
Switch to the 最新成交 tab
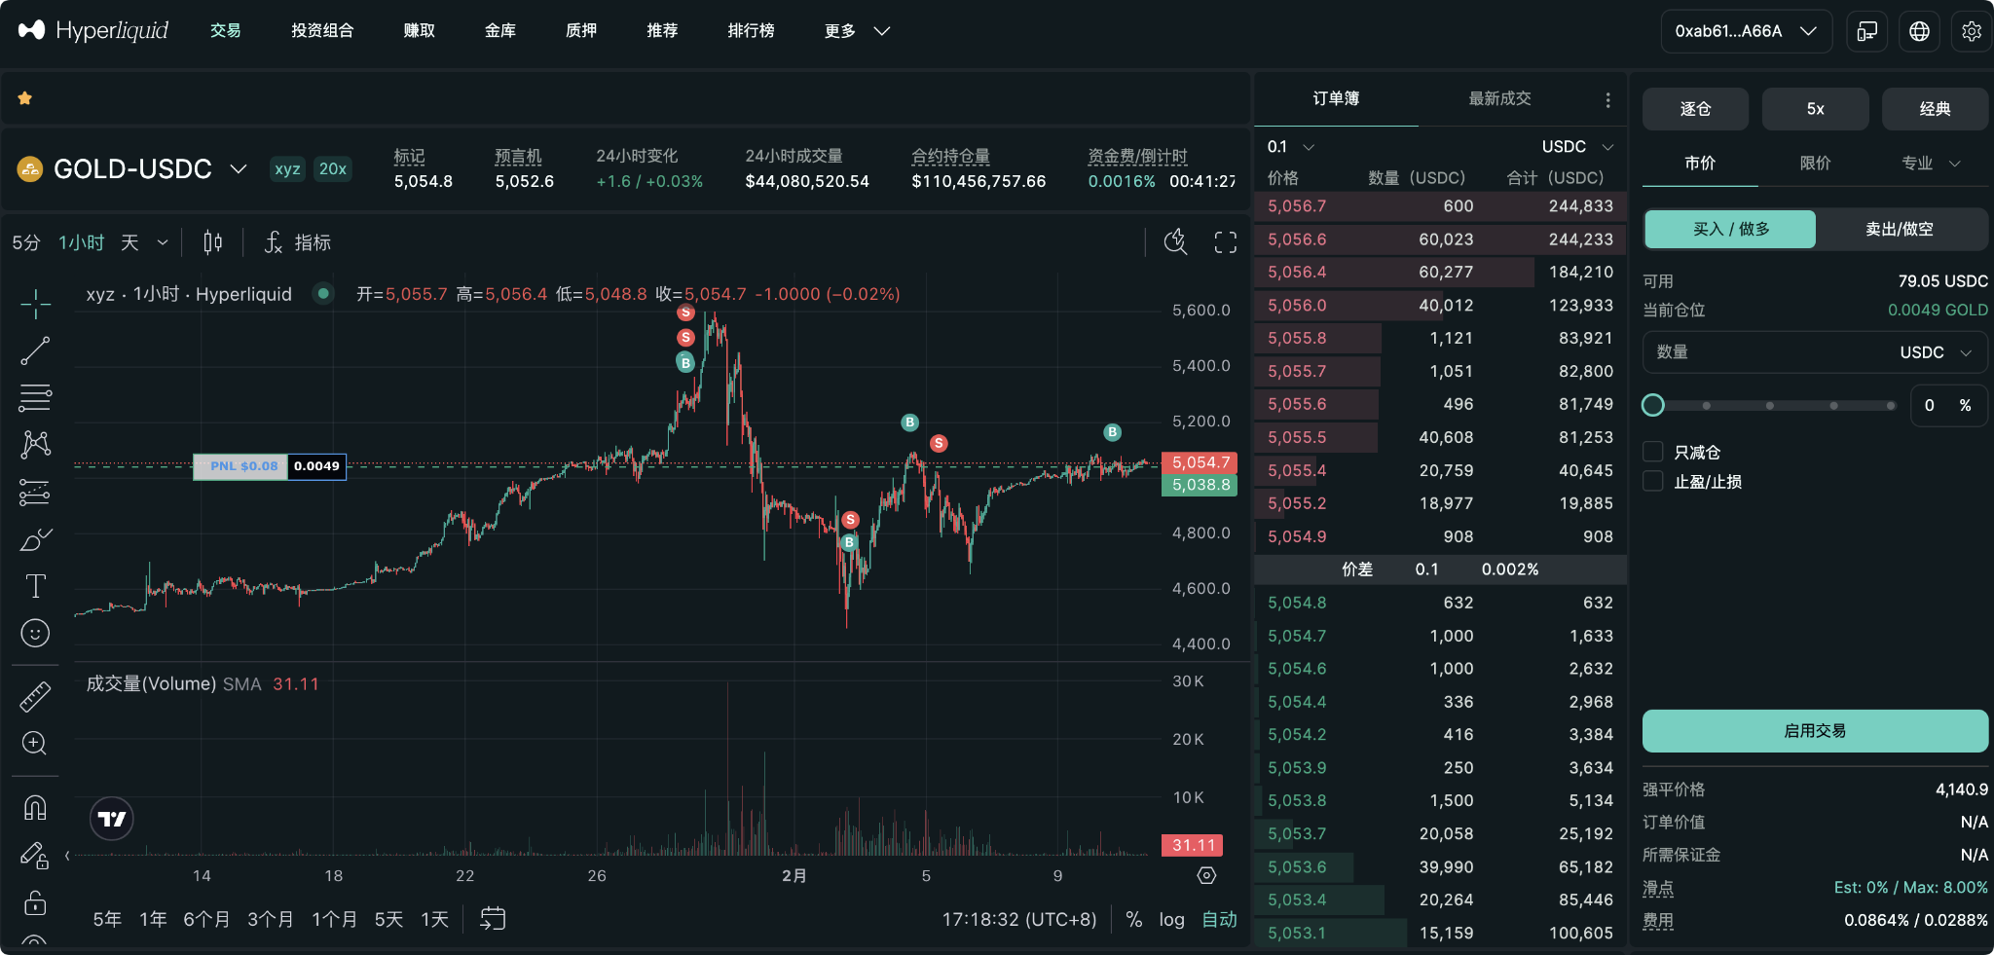1497,98
